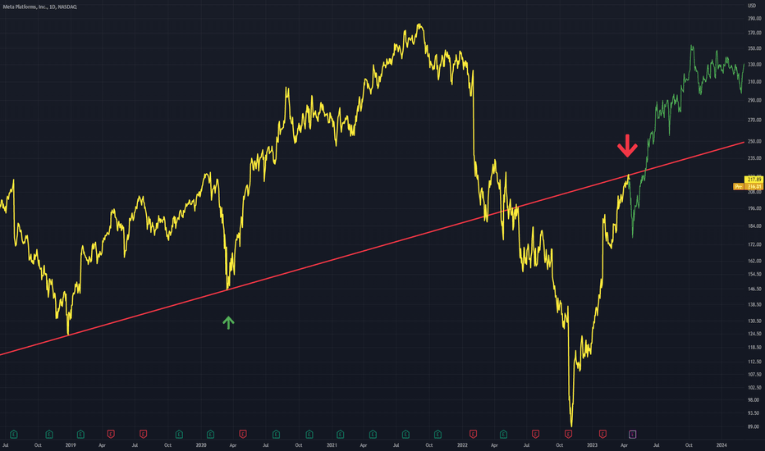The height and width of the screenshot is (451, 765).
Task: Open red earnings marker right of Jul 2022
Action: coord(535,434)
